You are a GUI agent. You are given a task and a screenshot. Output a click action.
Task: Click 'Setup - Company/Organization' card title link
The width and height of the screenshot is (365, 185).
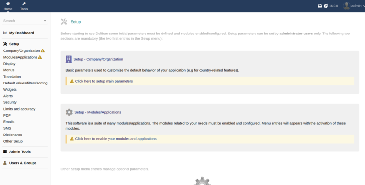click(x=98, y=59)
